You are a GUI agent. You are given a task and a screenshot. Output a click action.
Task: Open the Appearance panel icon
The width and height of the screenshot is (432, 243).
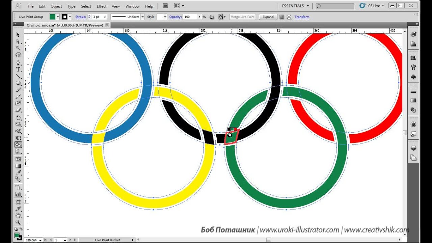coord(413,124)
